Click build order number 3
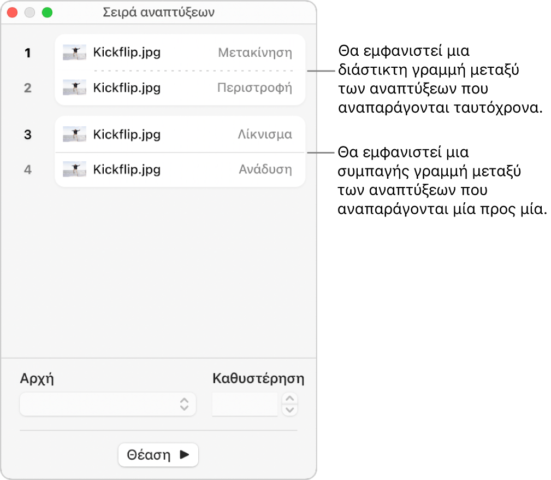This screenshot has width=551, height=480. pyautogui.click(x=28, y=134)
